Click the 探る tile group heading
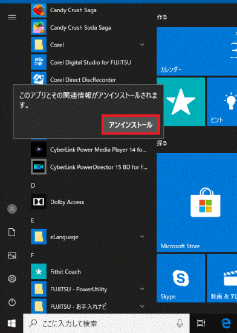 pyautogui.click(x=162, y=143)
